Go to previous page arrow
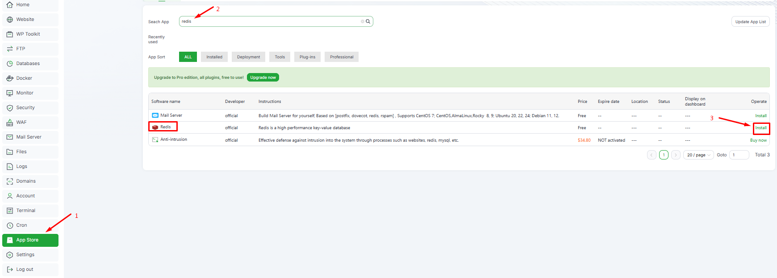 click(652, 155)
